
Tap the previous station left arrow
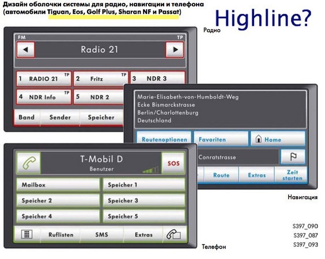[25, 49]
